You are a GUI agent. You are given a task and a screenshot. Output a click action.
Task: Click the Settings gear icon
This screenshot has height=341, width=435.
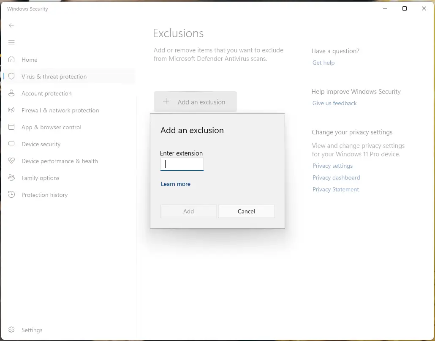click(x=11, y=330)
